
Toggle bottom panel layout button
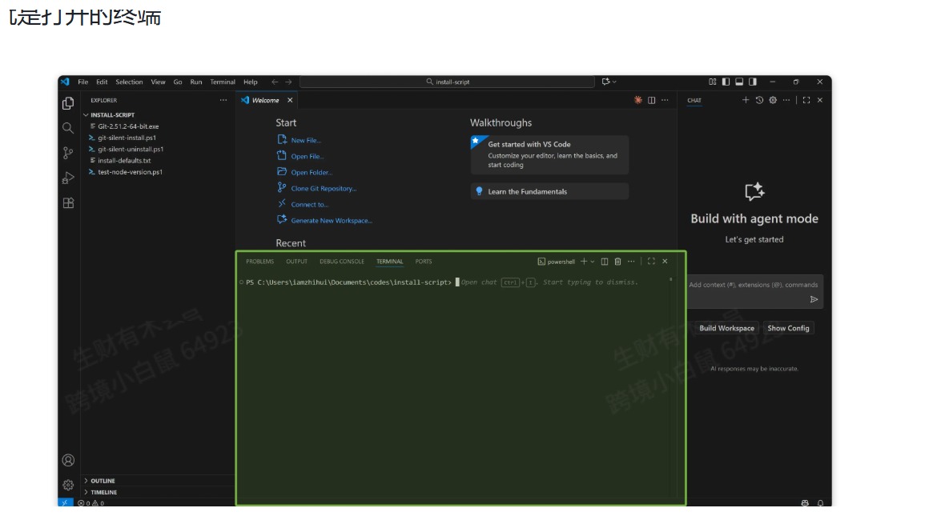(x=739, y=82)
